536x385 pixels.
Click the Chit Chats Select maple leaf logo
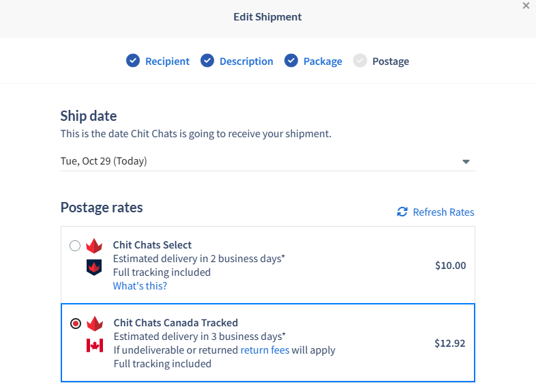pos(94,246)
